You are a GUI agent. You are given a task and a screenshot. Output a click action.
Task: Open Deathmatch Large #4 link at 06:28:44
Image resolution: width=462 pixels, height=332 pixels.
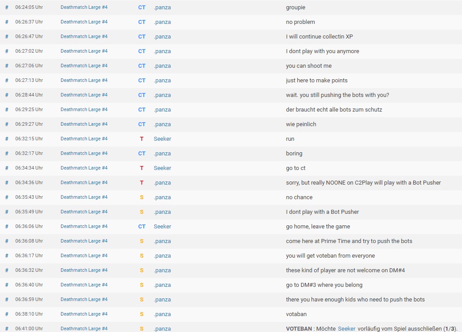click(x=84, y=95)
